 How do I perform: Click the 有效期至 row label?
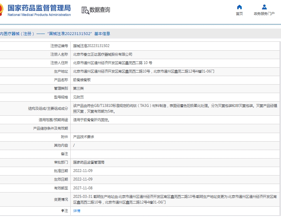[x=61, y=188]
